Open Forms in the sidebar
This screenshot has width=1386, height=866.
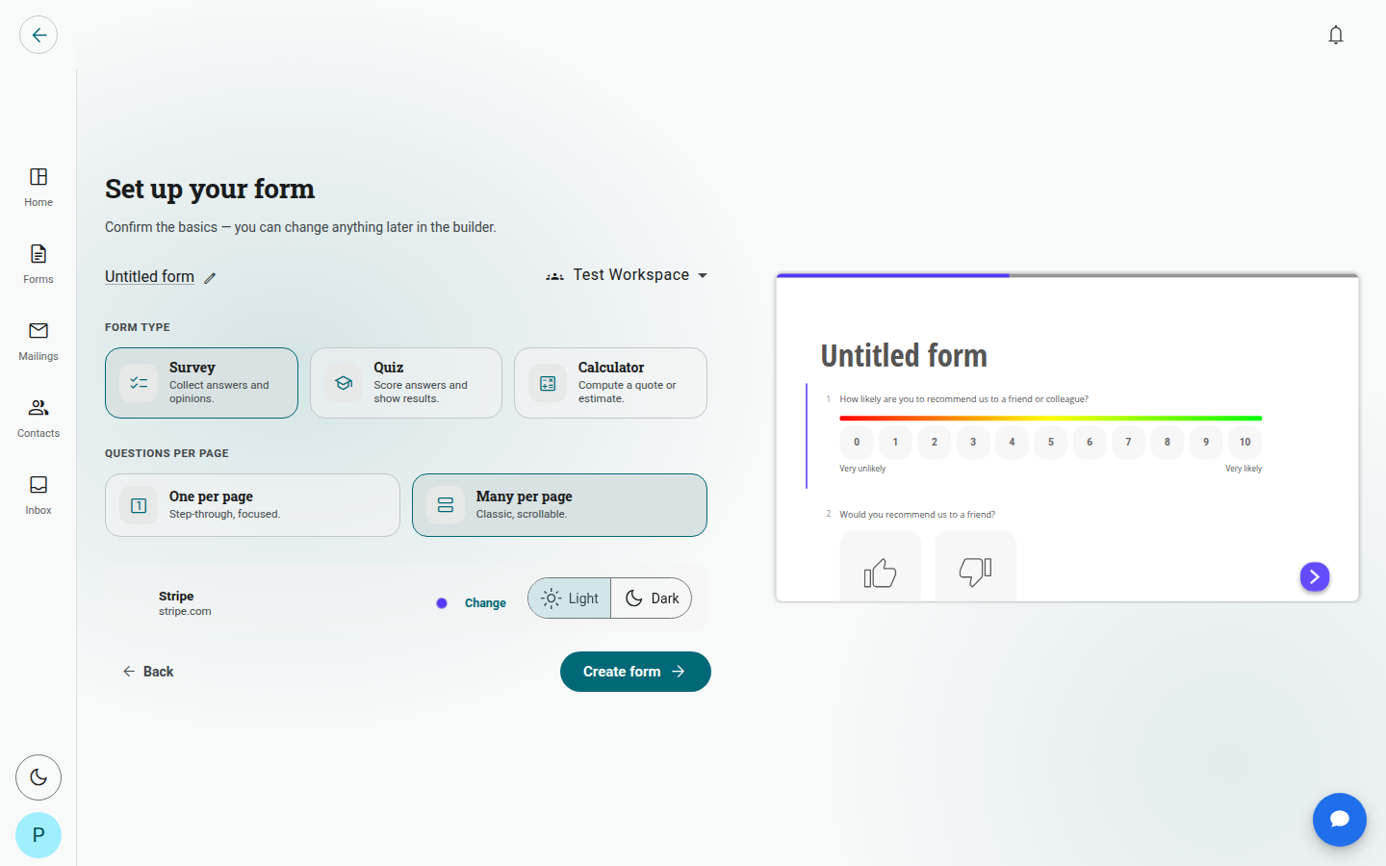(x=38, y=265)
